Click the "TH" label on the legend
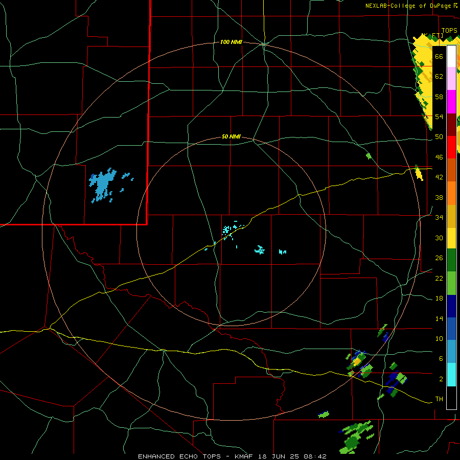 439,399
